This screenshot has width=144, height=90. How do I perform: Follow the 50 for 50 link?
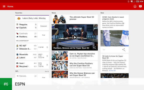click(112, 70)
